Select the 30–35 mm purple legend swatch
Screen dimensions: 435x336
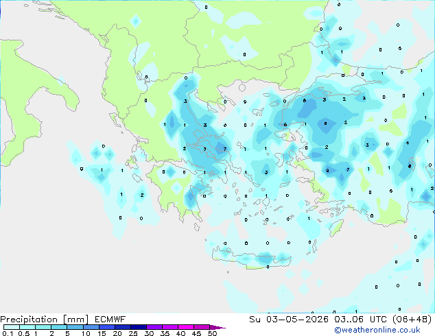[154, 327]
